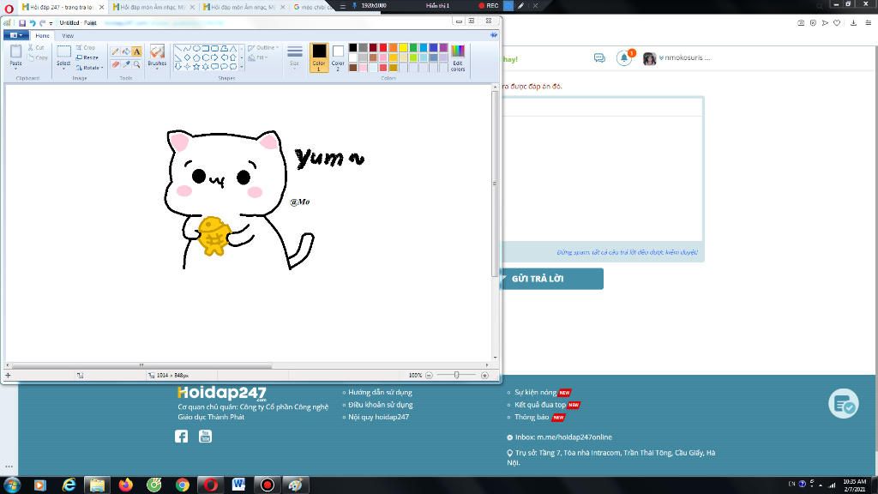Open Hoidap247 Facebook page icon
878x494 pixels.
(x=182, y=437)
